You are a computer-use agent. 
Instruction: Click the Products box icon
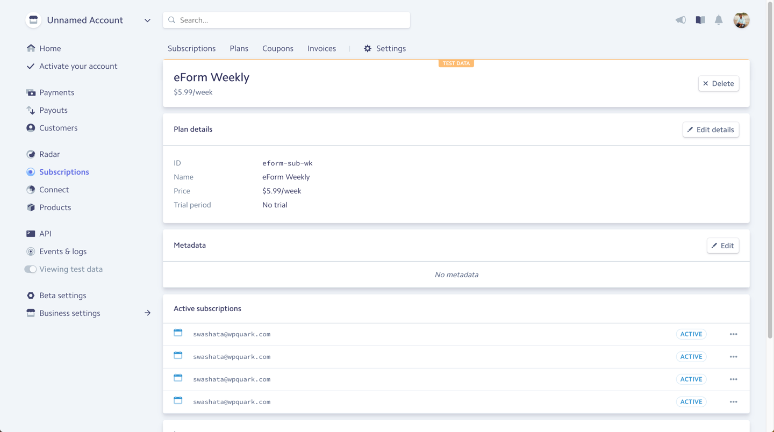coord(31,207)
